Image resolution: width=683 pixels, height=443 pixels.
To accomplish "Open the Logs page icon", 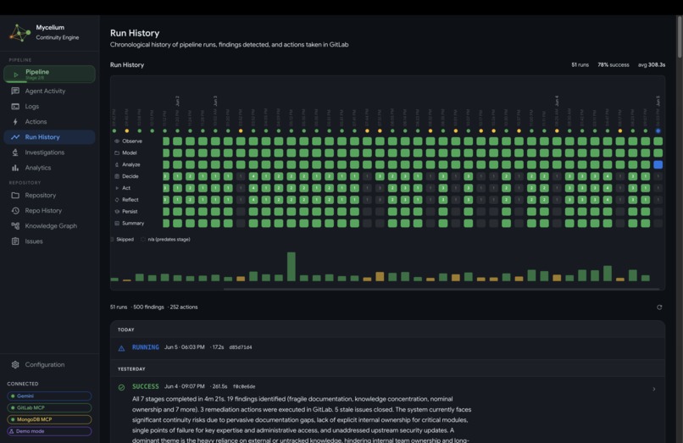I will tap(15, 106).
